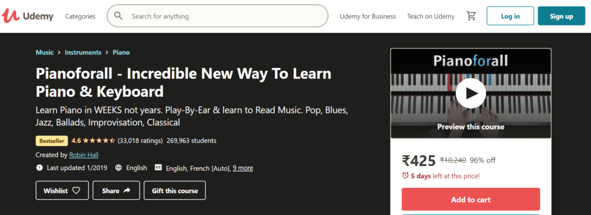
Task: Open instructor Robin Hall's profile
Action: (x=84, y=155)
